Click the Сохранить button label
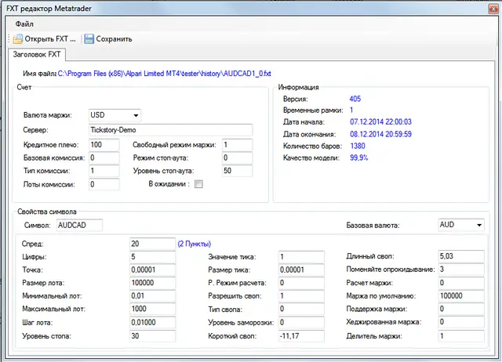The height and width of the screenshot is (362, 502). [114, 39]
